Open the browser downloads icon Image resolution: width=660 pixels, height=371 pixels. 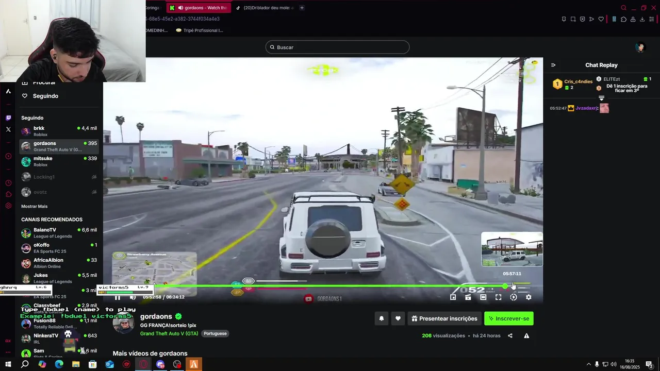tap(642, 19)
